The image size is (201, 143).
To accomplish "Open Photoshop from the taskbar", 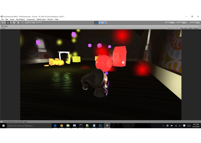I will click(x=100, y=126).
